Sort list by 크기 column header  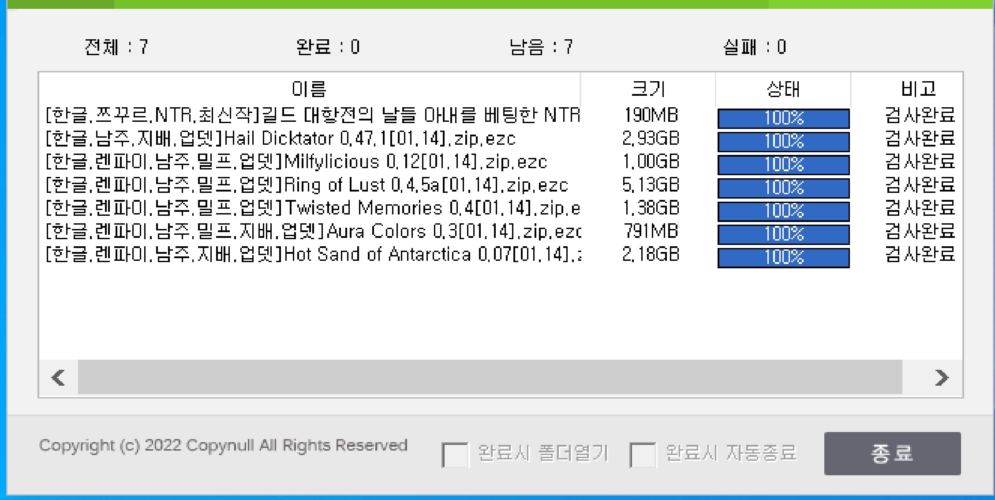click(647, 89)
